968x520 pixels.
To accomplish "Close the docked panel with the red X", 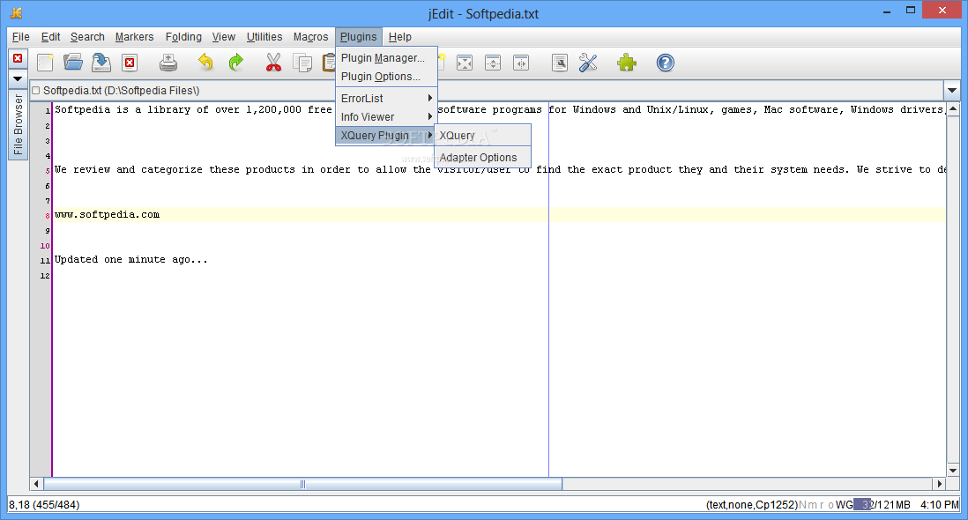I will click(18, 58).
